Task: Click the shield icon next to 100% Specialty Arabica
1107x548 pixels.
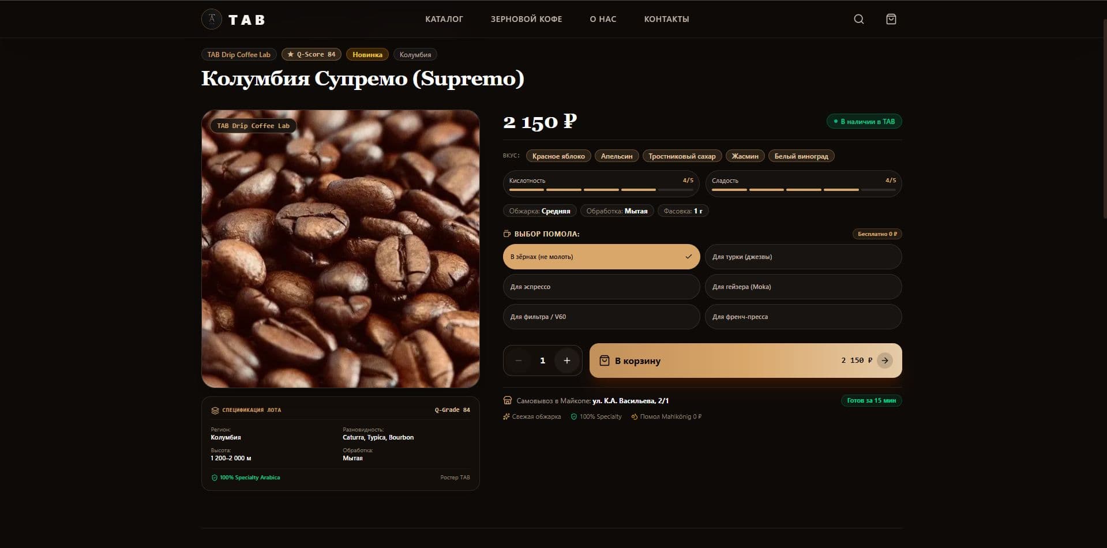Action: pyautogui.click(x=215, y=478)
